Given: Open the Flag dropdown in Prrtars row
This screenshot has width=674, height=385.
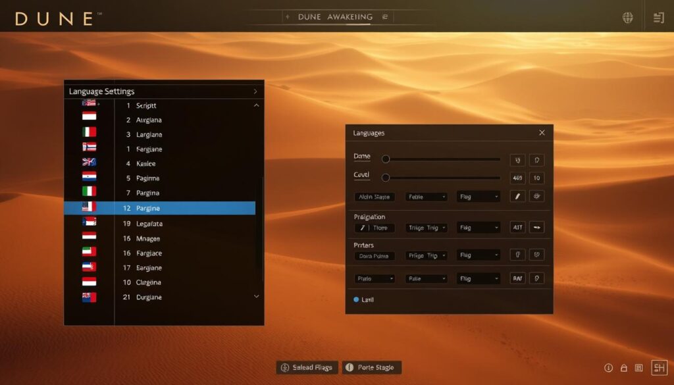Looking at the screenshot, I should (x=479, y=255).
